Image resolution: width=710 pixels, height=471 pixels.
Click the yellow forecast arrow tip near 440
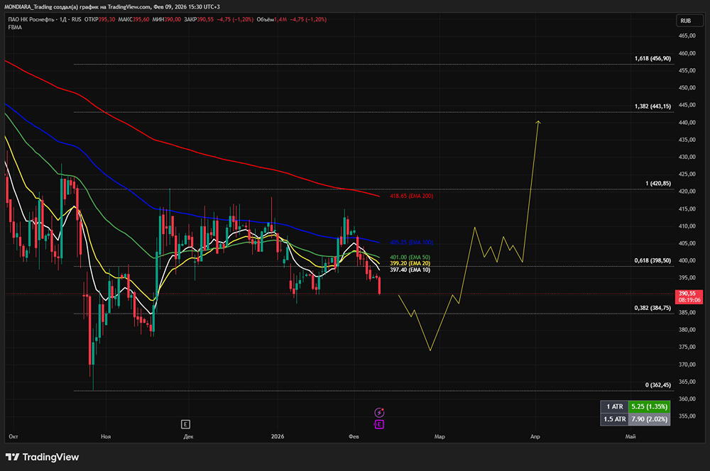538,122
